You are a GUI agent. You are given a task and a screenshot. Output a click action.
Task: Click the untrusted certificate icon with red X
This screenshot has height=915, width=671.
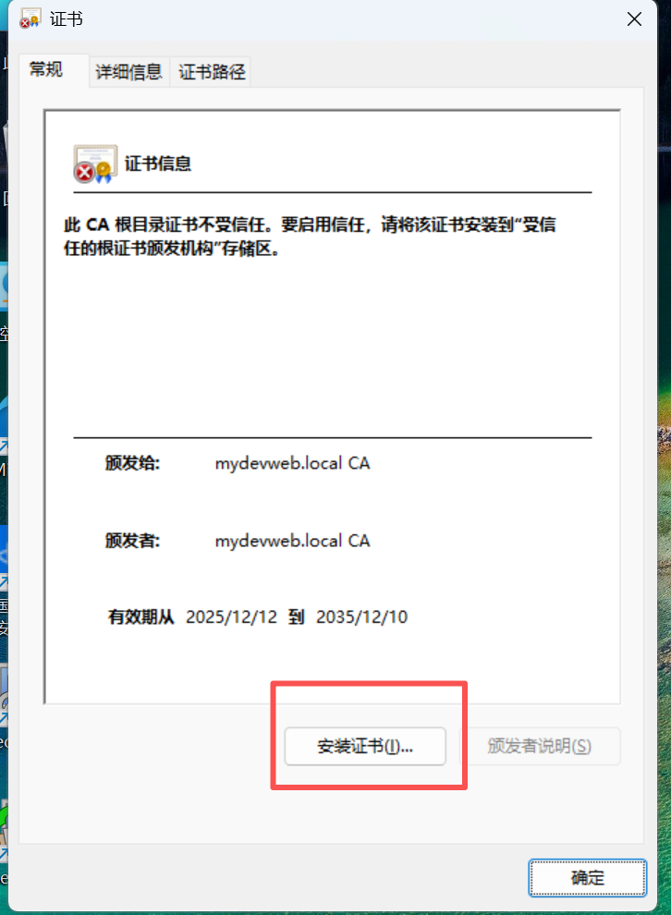click(95, 164)
